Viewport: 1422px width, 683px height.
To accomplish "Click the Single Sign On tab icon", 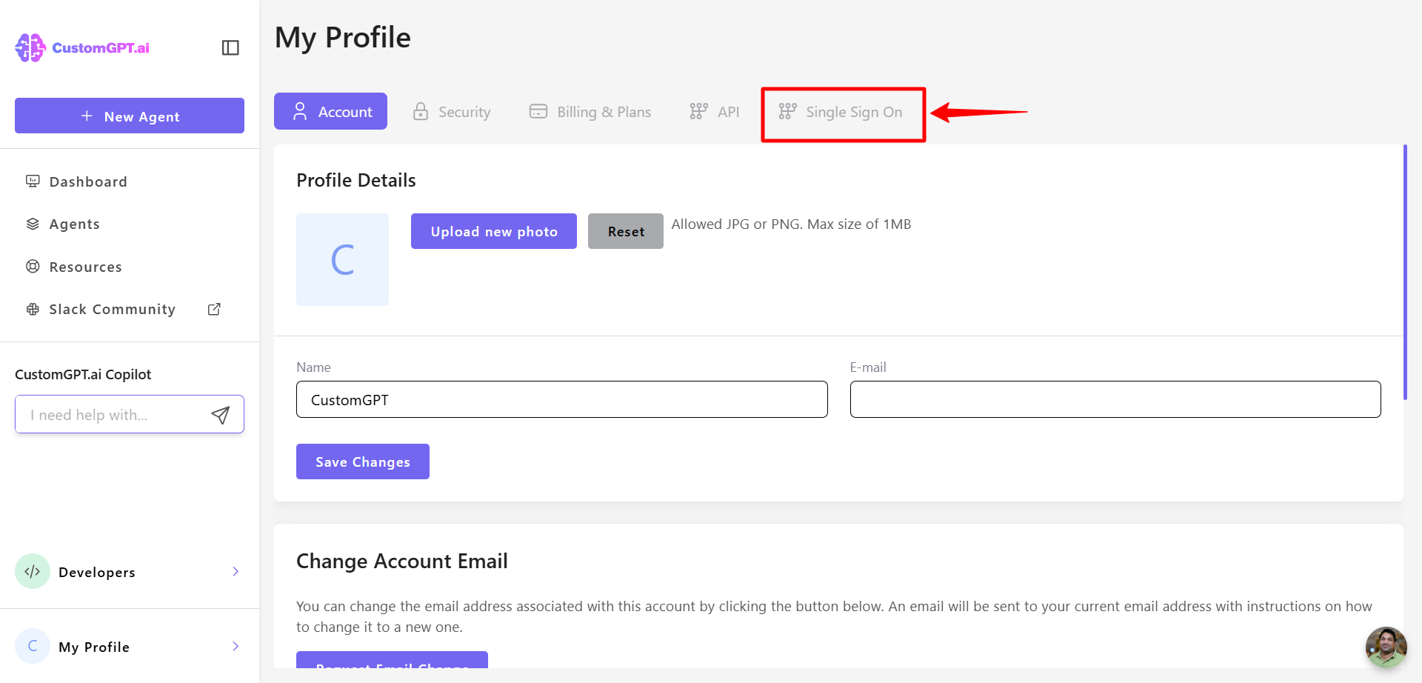I will tap(787, 112).
